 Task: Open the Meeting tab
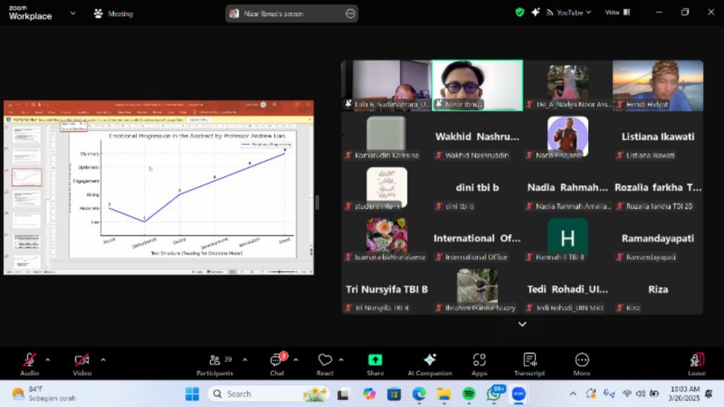click(114, 14)
